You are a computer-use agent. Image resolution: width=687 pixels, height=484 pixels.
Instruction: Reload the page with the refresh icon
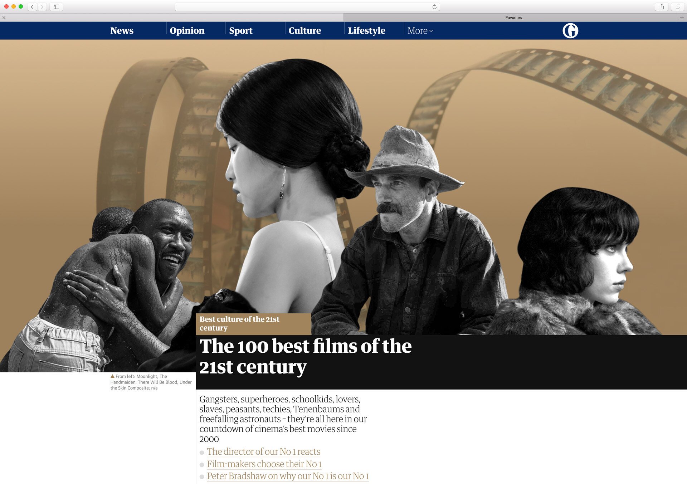pos(434,7)
